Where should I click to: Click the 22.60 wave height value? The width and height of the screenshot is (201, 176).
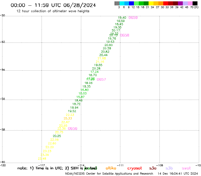tap(52, 143)
